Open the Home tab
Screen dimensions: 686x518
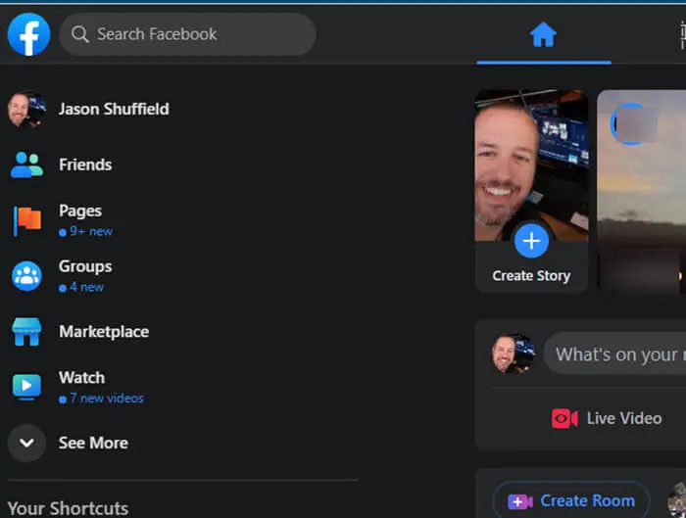coord(543,34)
